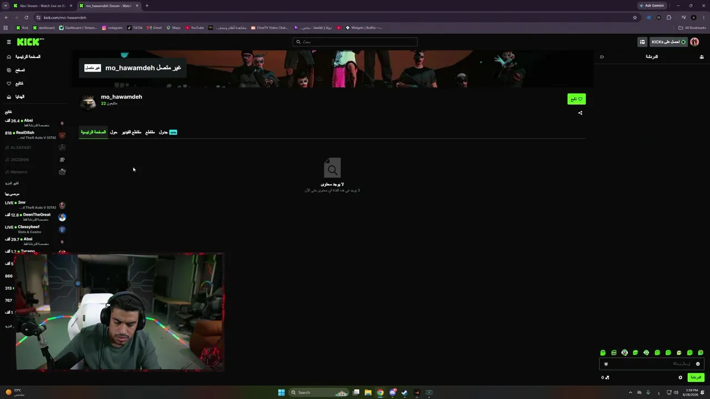Open recommended channel 3mr
This screenshot has width=710, height=399.
pos(34,205)
